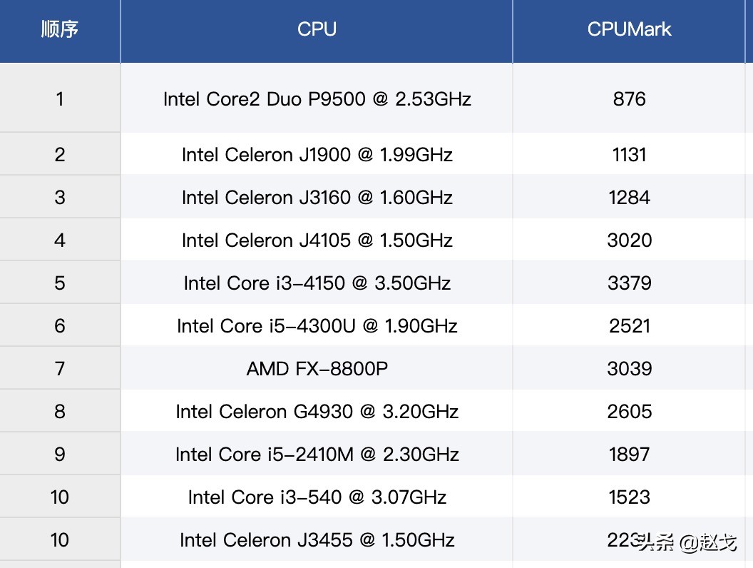Image resolution: width=753 pixels, height=568 pixels.
Task: Click the Intel Core i3-540 cell
Action: pyautogui.click(x=317, y=497)
